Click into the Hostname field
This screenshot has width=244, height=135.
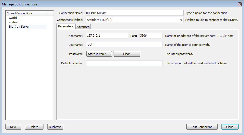tap(107, 36)
